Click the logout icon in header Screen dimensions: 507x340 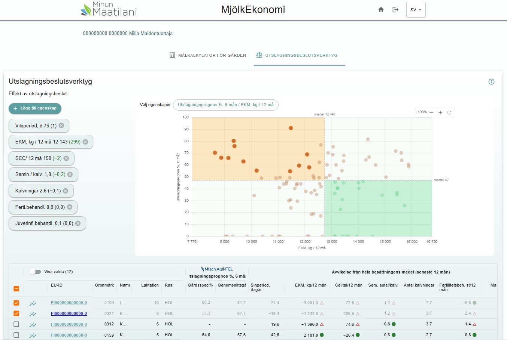[x=395, y=10]
